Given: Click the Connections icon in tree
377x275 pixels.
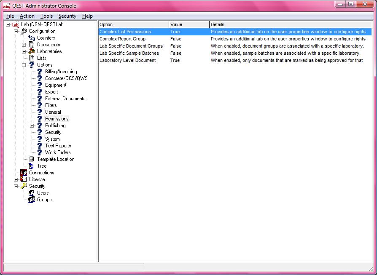Looking at the screenshot, I should [x=24, y=173].
